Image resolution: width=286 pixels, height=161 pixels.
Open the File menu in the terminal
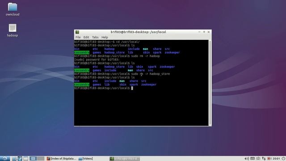tap(78, 37)
